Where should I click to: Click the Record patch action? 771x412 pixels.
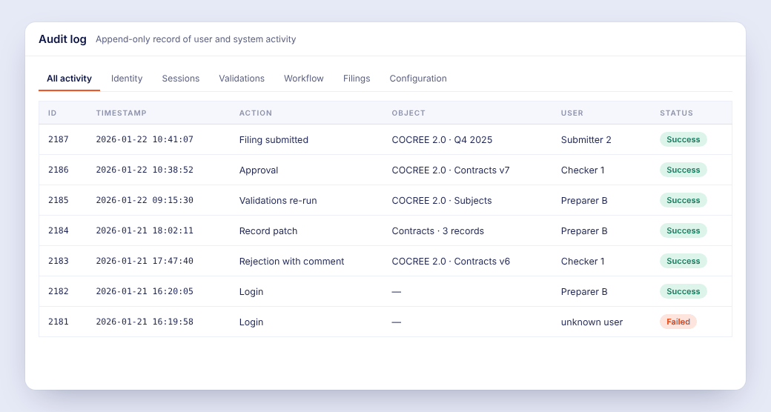coord(268,231)
